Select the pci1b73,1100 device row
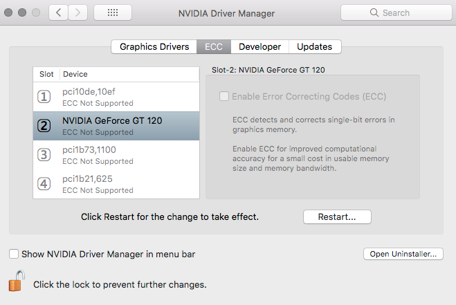 [118, 155]
